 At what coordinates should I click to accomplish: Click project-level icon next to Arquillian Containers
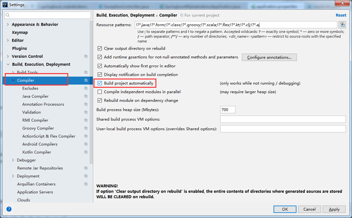(86, 184)
